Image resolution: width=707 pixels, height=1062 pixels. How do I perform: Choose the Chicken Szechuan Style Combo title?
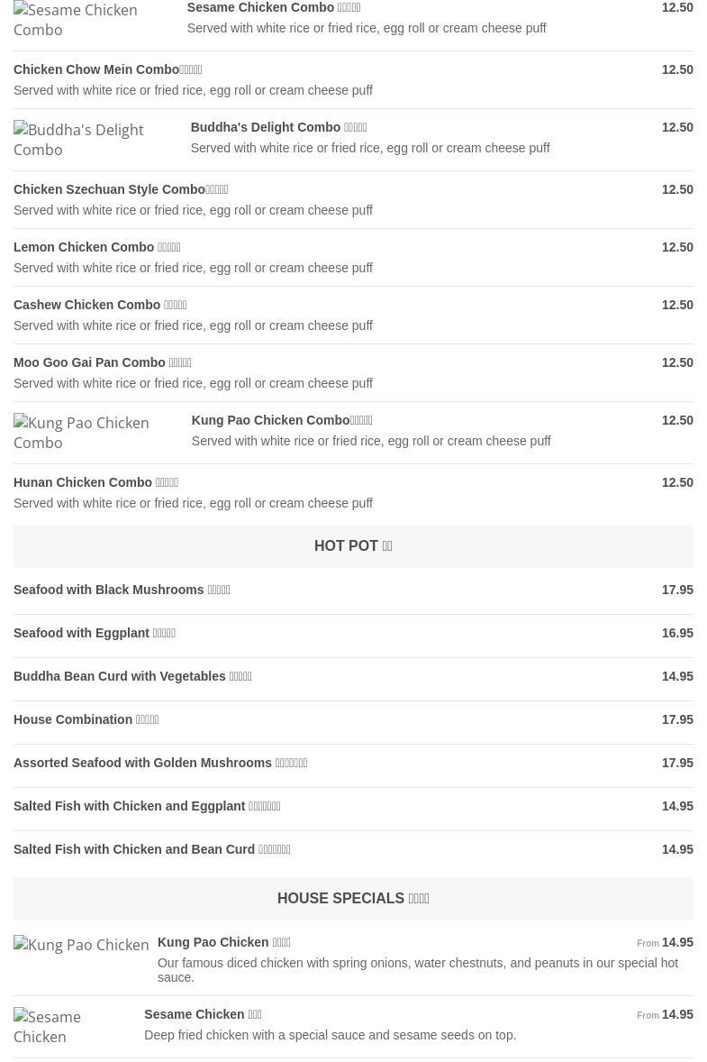[121, 189]
